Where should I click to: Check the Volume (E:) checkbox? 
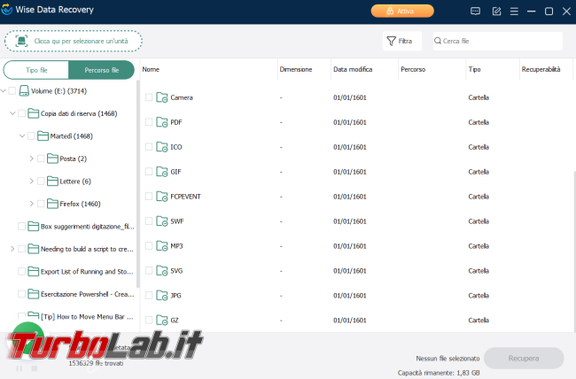tap(12, 90)
